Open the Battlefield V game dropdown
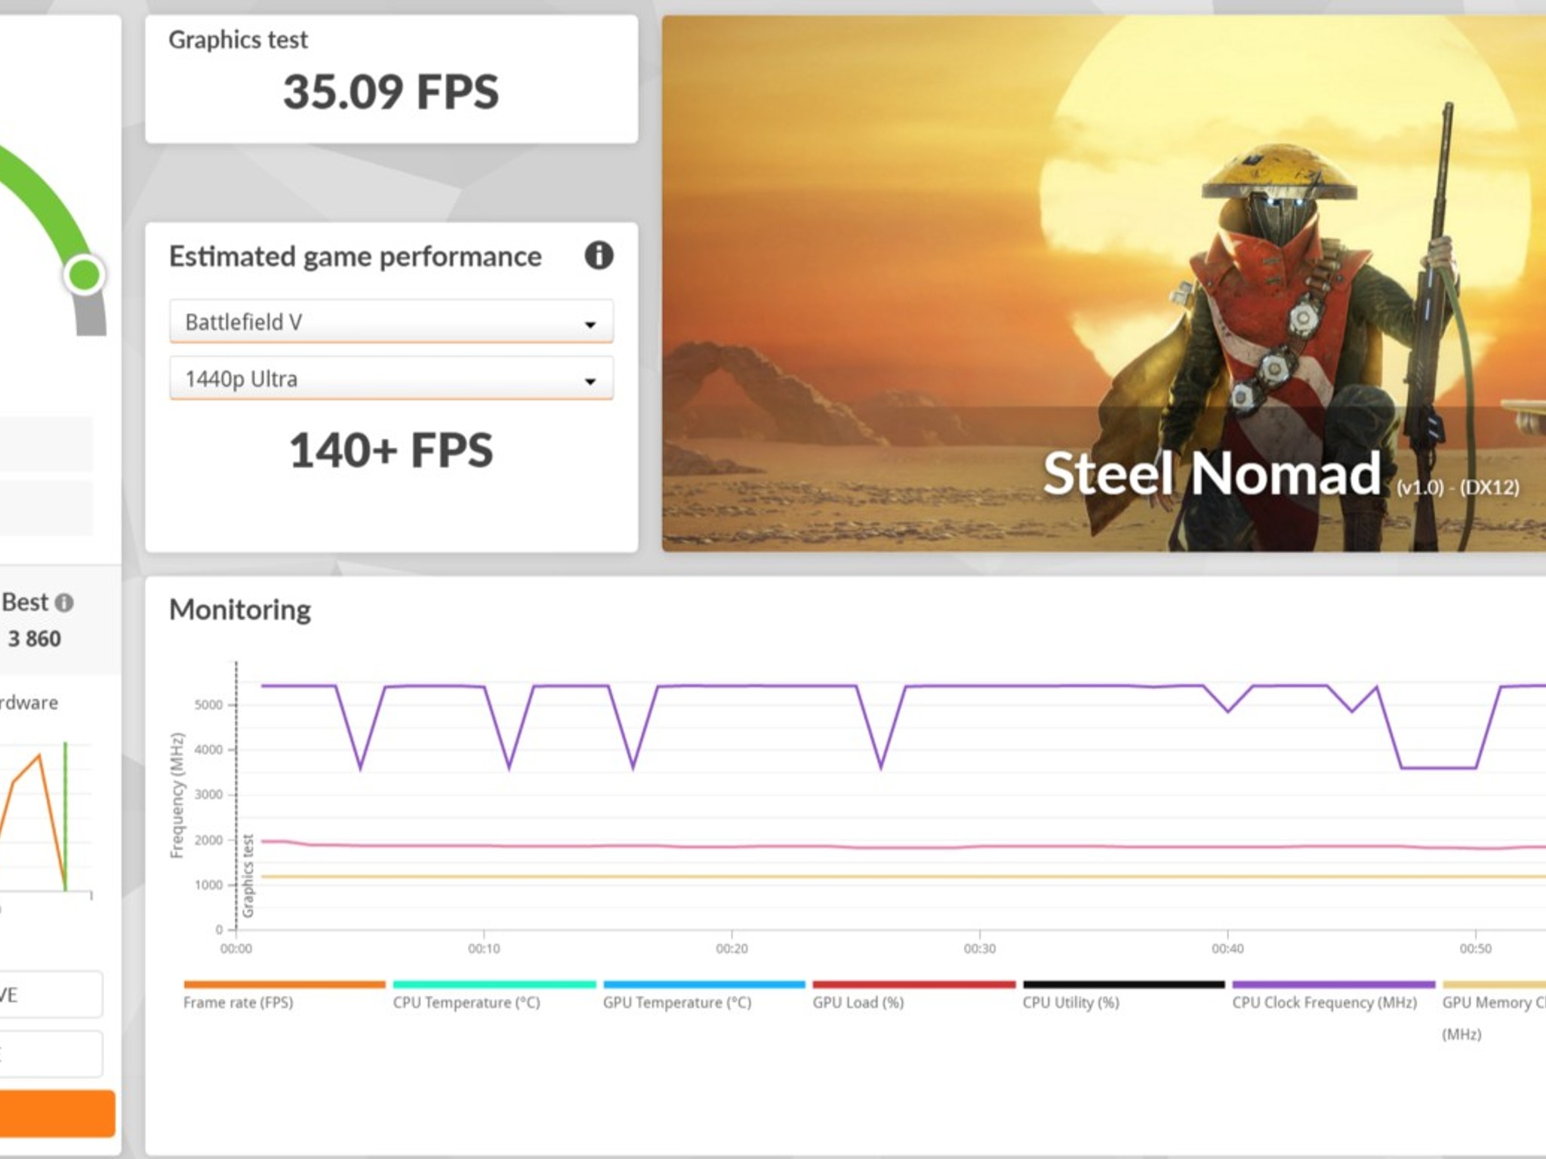1546x1159 pixels. (x=391, y=322)
